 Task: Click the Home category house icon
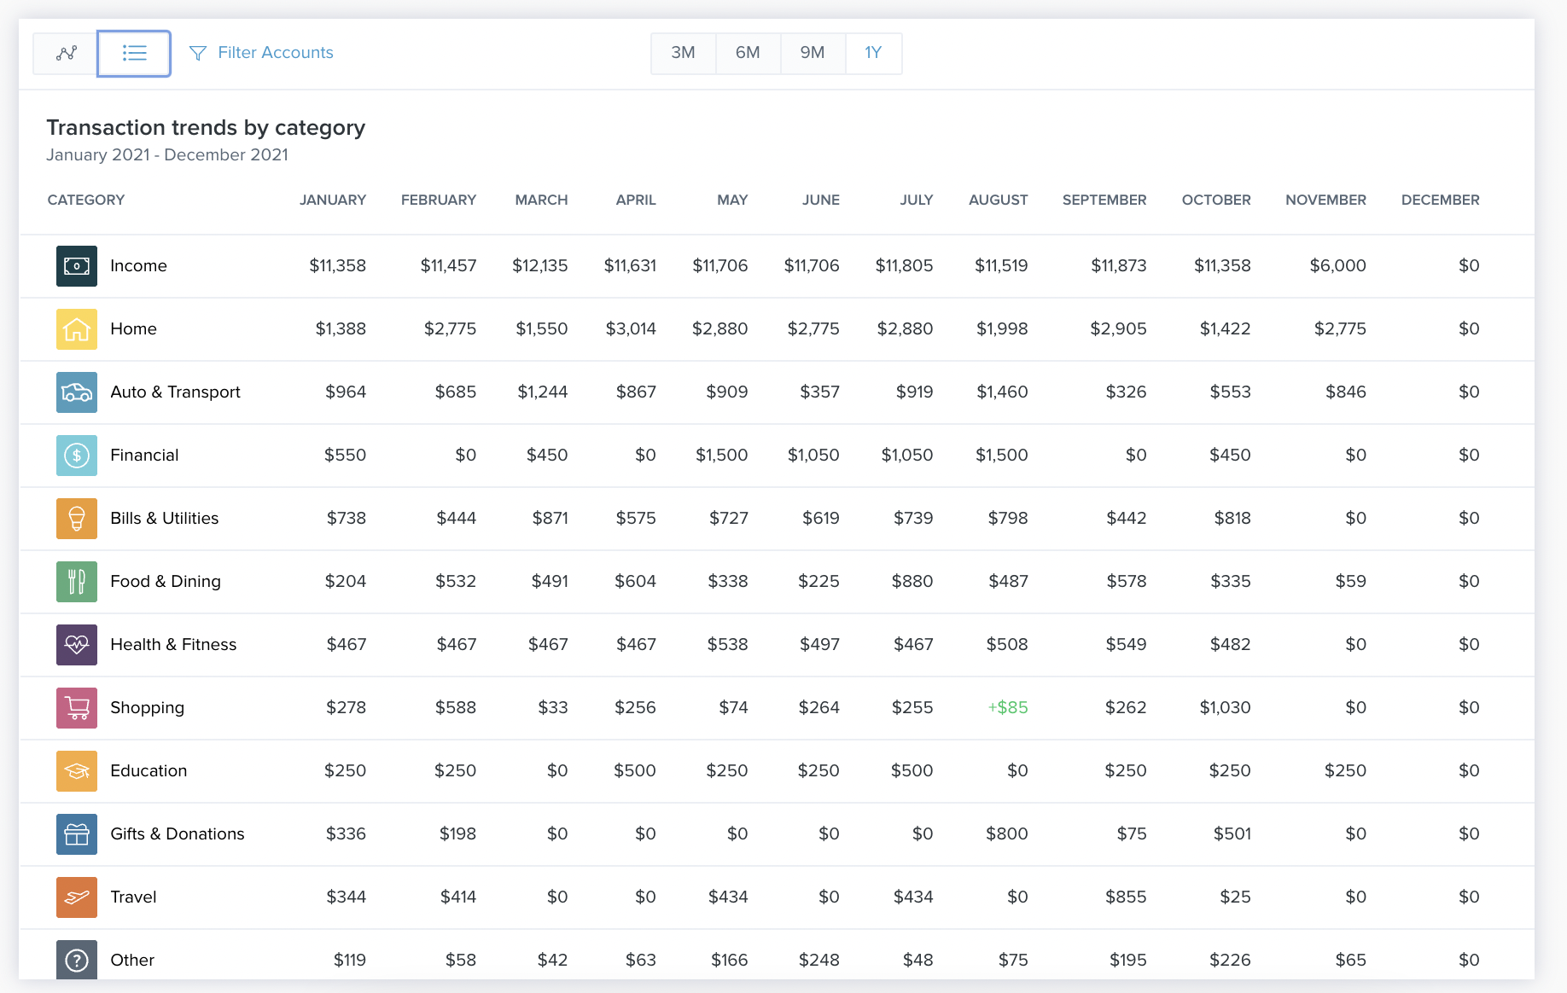point(76,328)
